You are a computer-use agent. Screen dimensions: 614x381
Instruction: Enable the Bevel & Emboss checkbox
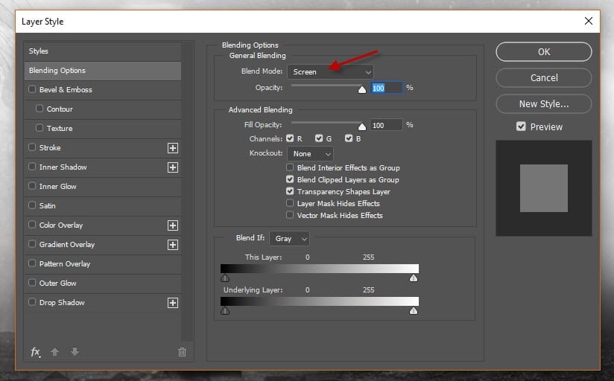pyautogui.click(x=32, y=90)
